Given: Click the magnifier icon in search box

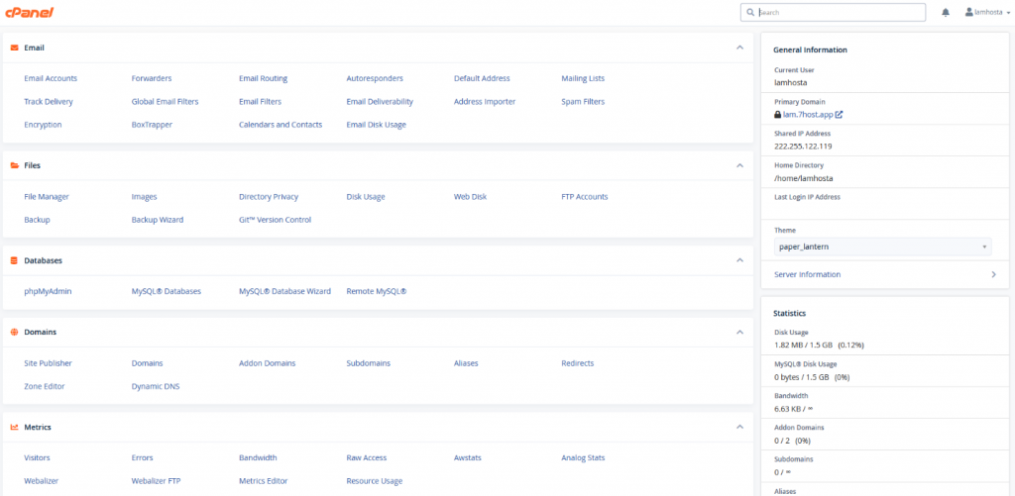Looking at the screenshot, I should click(750, 12).
